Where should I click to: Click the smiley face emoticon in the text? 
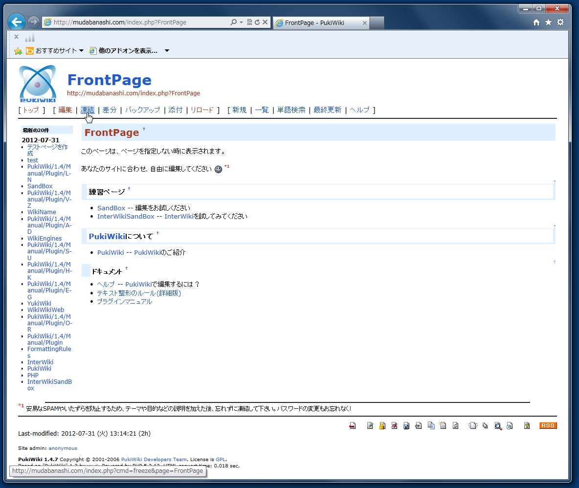218,169
